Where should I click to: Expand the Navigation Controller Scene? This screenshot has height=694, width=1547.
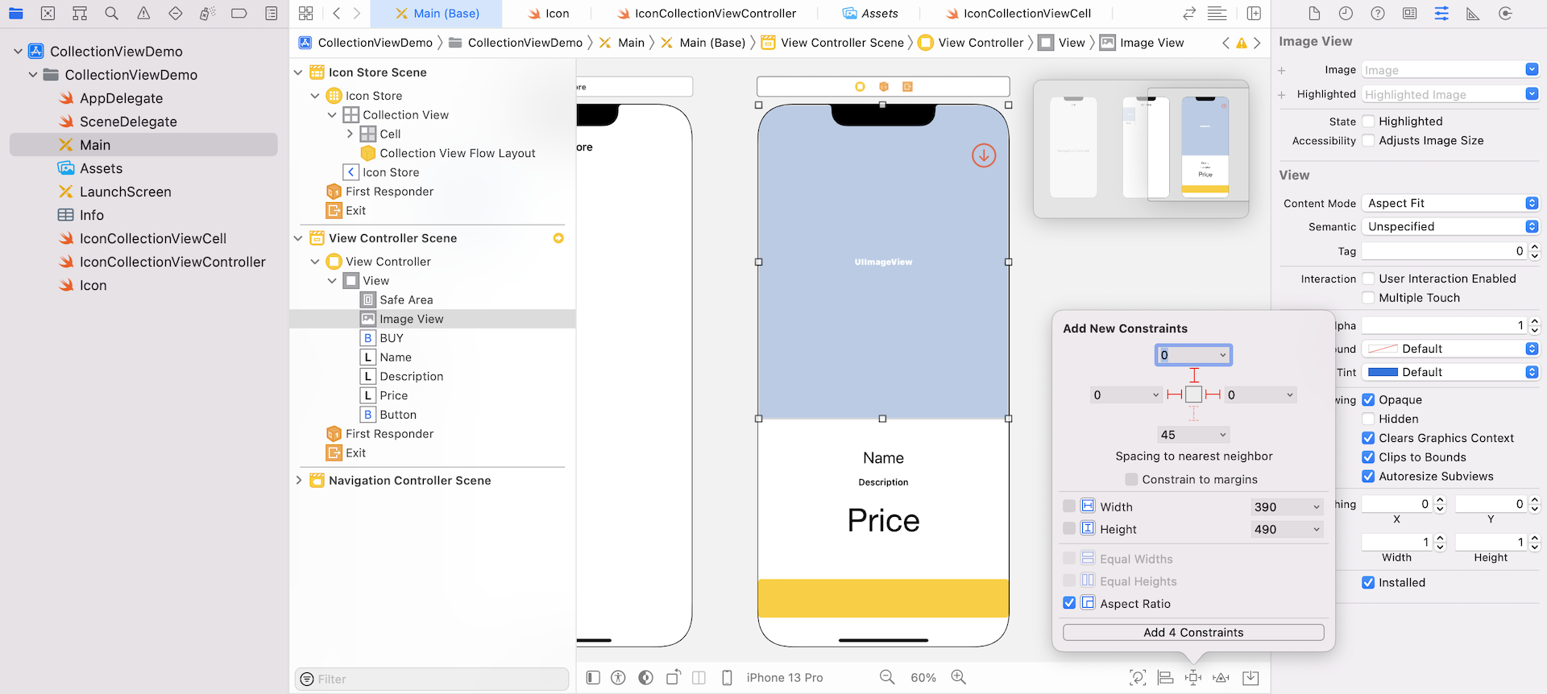[299, 481]
